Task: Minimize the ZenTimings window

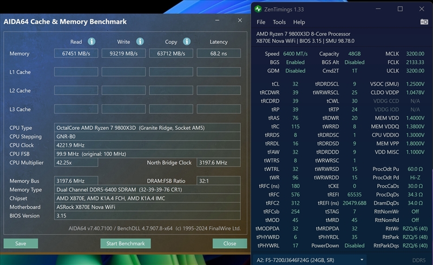Action: pos(378,9)
